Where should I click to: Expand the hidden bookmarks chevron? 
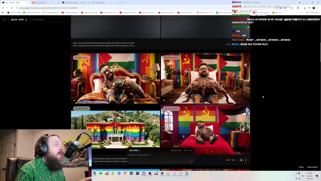tap(301, 13)
